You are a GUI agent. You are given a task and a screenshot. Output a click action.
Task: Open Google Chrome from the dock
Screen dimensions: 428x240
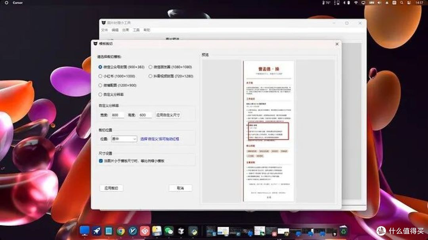coord(120,231)
